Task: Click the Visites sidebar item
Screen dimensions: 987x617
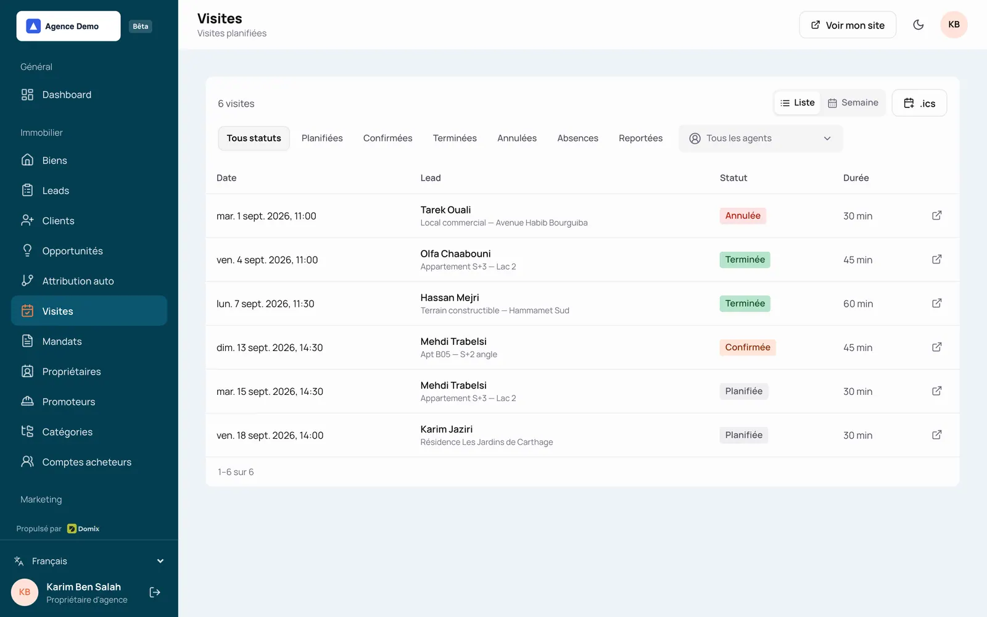Action: pyautogui.click(x=89, y=311)
